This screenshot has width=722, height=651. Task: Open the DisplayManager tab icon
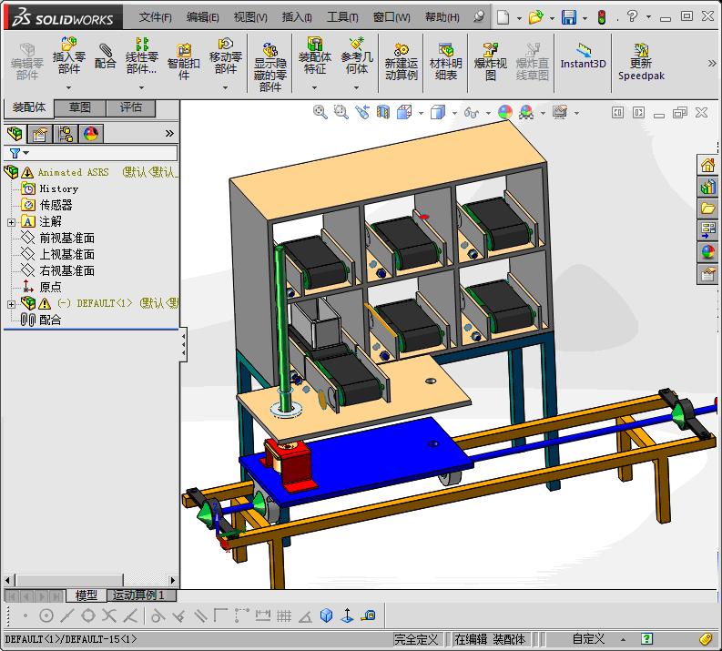(91, 134)
